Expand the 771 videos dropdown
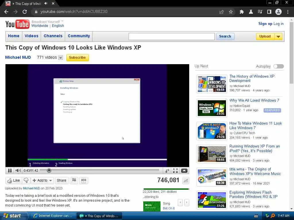 click(61, 57)
